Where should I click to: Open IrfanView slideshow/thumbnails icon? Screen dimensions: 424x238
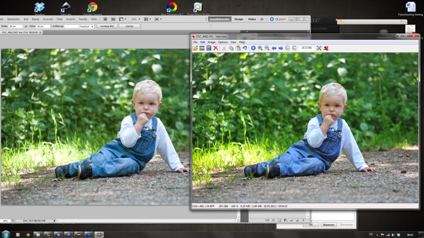coord(202,48)
